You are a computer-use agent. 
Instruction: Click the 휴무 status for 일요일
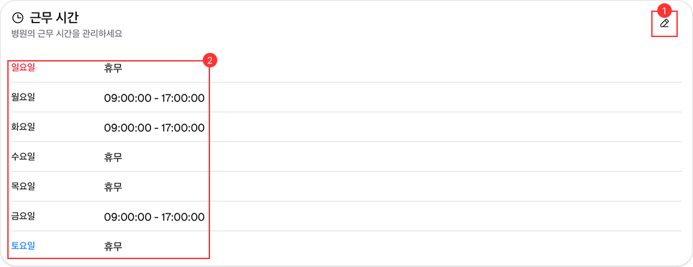coord(113,67)
